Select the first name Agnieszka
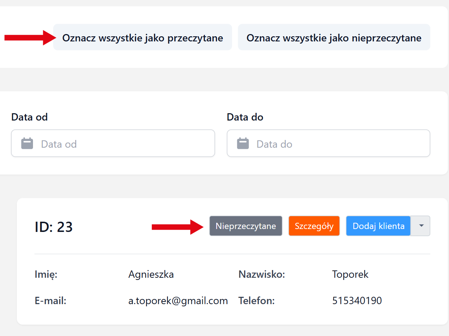Image resolution: width=449 pixels, height=336 pixels. coord(151,274)
